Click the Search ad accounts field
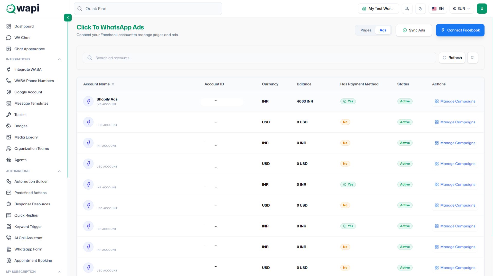Image resolution: width=493 pixels, height=276 pixels. point(259,58)
